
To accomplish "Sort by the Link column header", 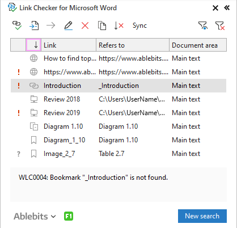I will [69, 45].
